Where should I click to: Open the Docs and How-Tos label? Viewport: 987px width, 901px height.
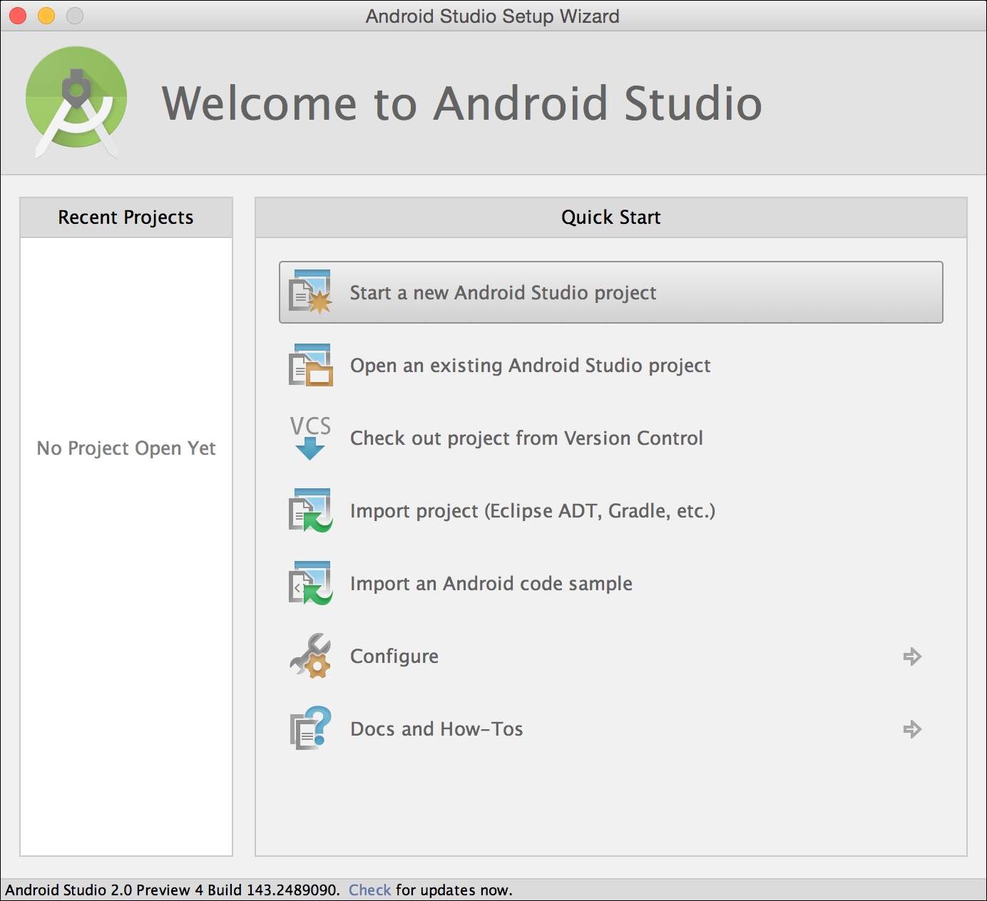tap(436, 729)
